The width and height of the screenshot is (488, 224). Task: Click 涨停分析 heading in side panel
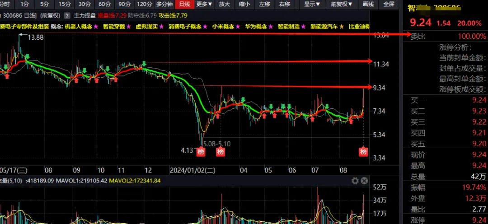(455, 47)
